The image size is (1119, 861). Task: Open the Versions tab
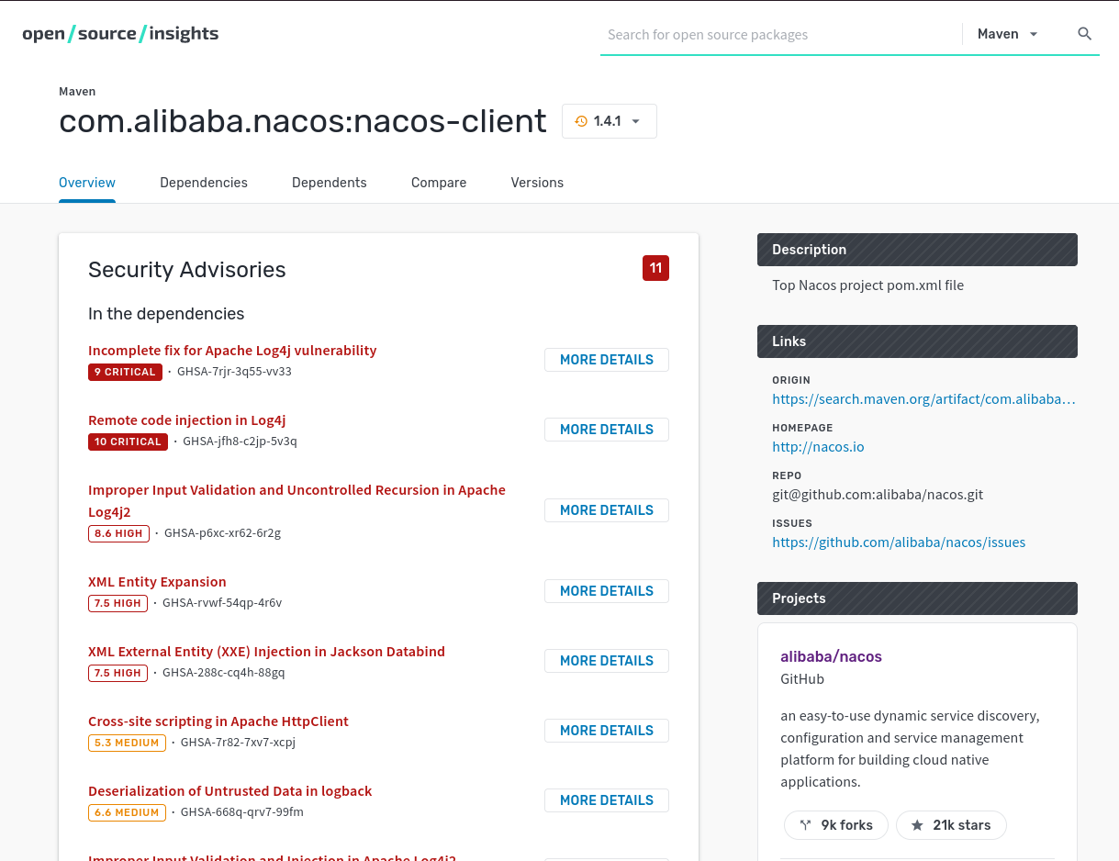coord(537,183)
